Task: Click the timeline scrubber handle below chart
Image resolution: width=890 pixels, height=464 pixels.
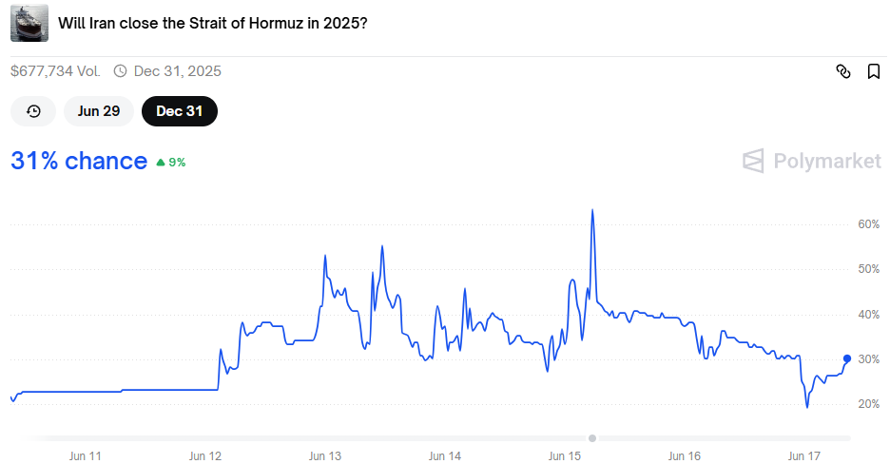Action: pos(592,438)
